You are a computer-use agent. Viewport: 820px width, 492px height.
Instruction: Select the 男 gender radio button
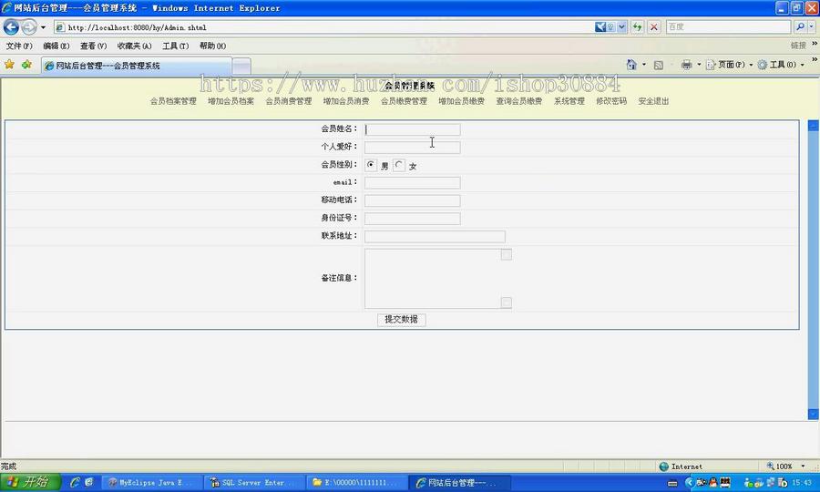point(371,165)
